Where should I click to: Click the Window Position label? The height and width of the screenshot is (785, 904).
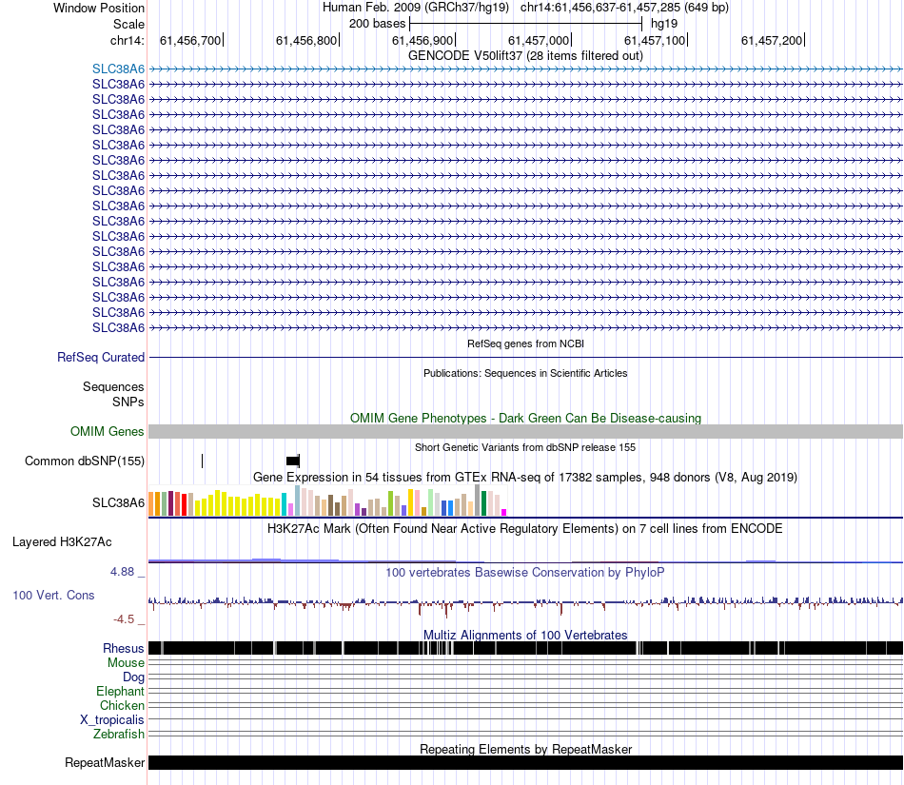(99, 8)
